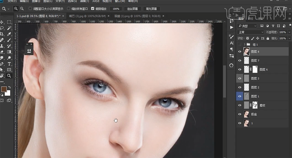Image resolution: width=292 pixels, height=158 pixels.
Task: Enable zoom all windows checkbox
Action: (68, 9)
